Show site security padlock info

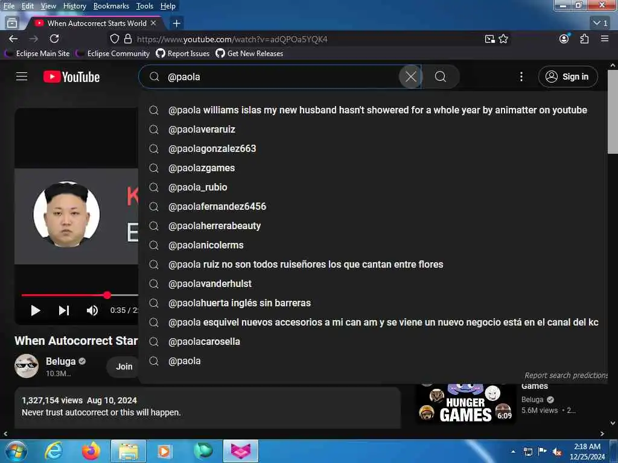coord(128,39)
